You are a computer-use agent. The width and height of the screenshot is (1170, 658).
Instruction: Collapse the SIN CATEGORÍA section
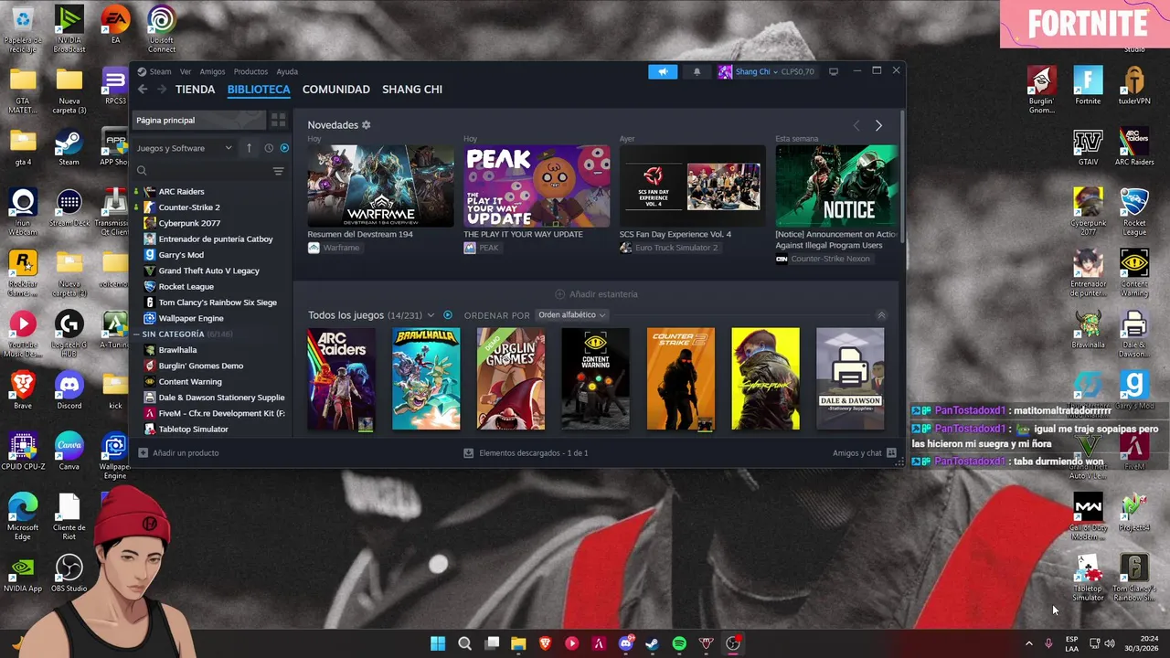[138, 334]
